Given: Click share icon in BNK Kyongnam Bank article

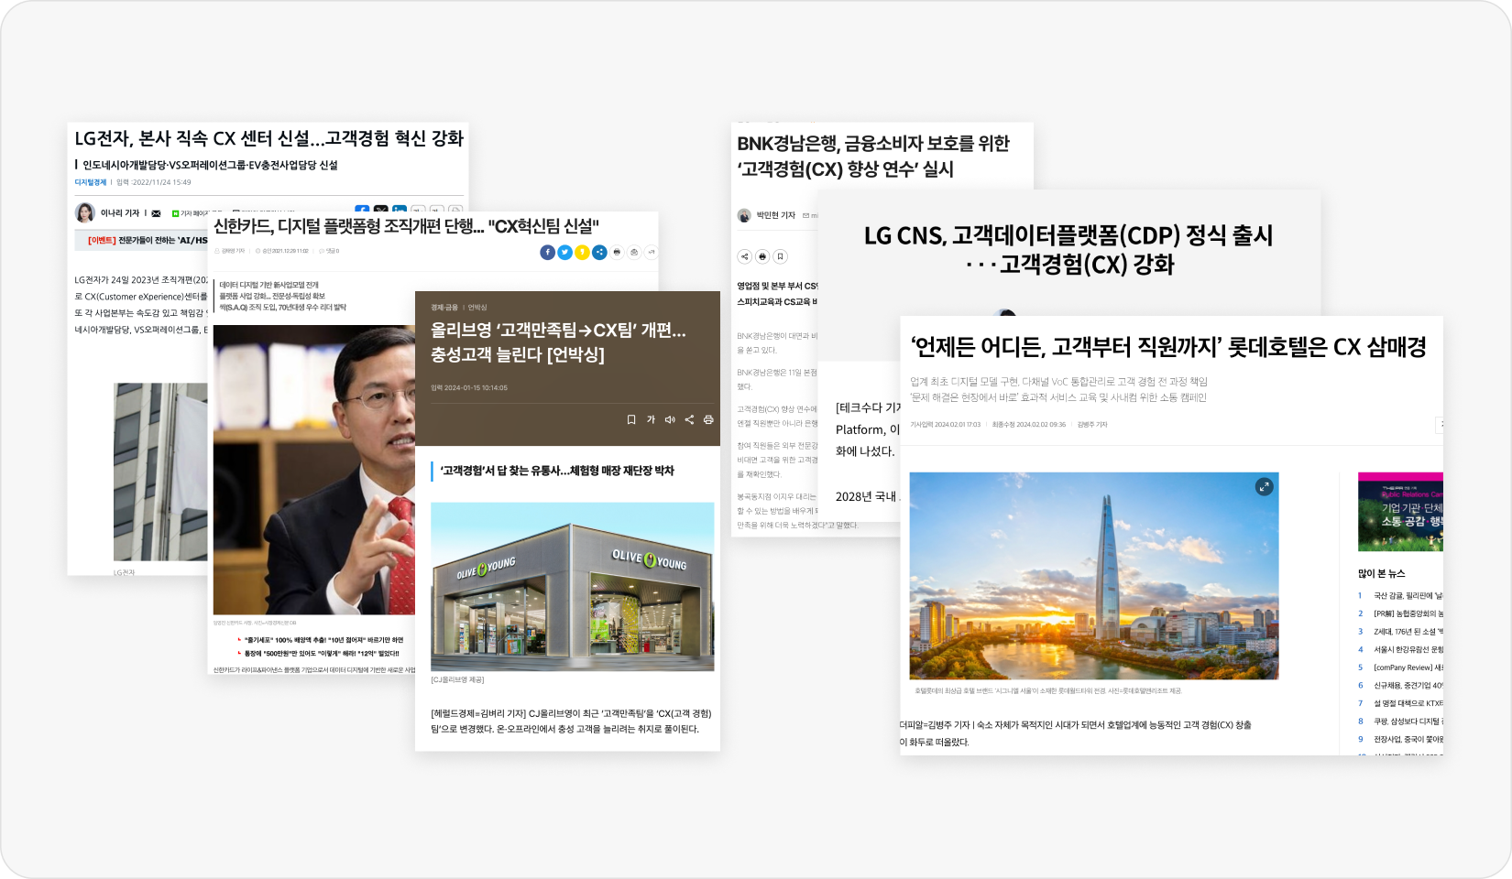Looking at the screenshot, I should point(744,256).
